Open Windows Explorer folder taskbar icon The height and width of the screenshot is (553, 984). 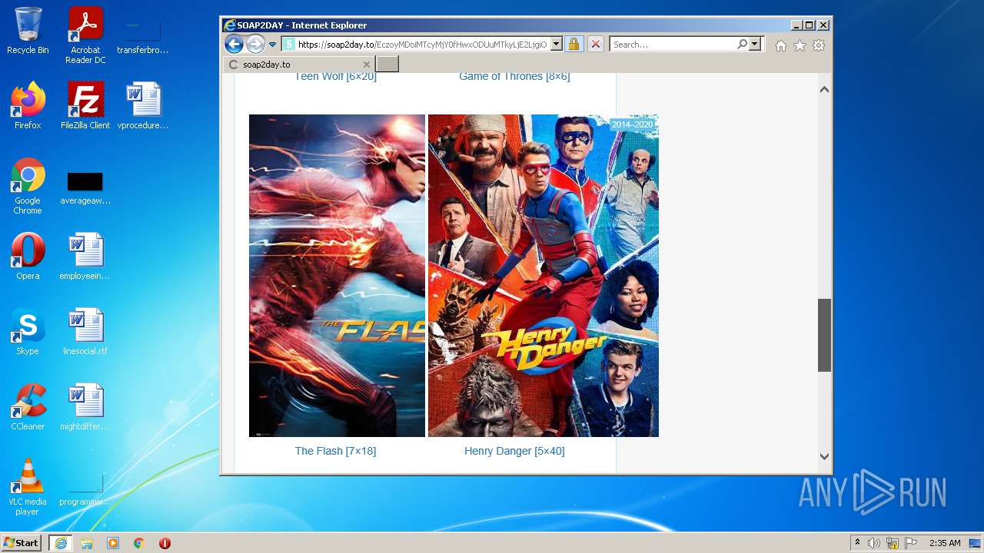[x=87, y=543]
